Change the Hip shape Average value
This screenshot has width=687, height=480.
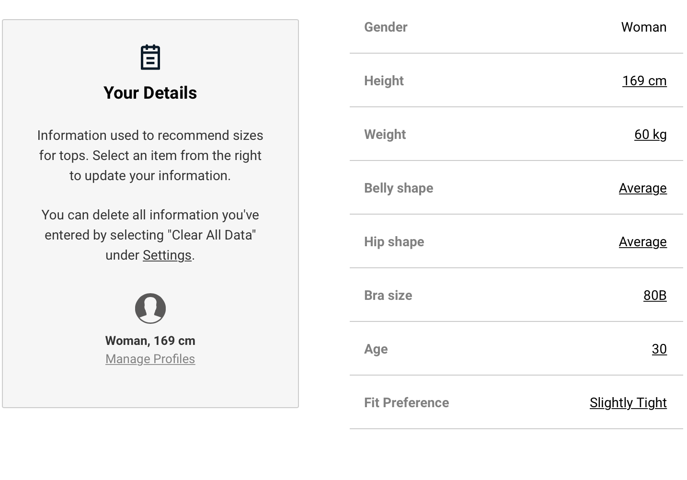[642, 242]
